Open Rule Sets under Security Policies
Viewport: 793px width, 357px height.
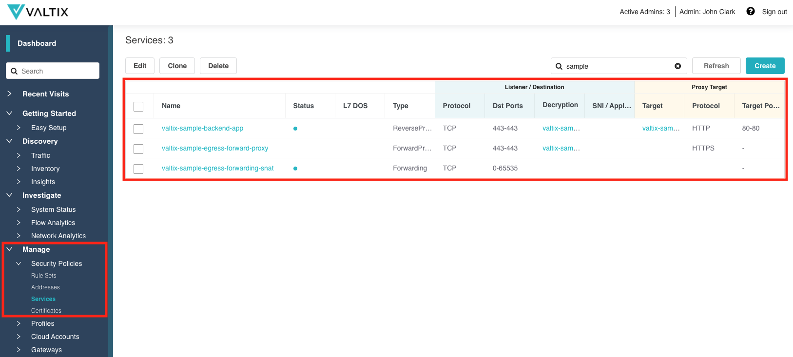pos(44,276)
